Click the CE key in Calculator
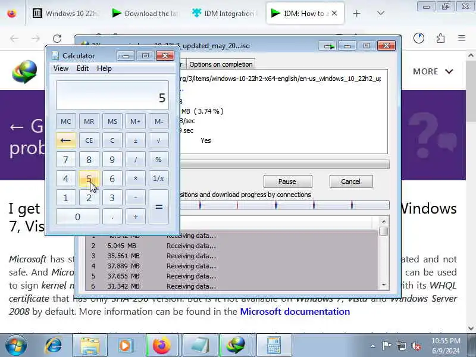The width and height of the screenshot is (476, 357). [89, 140]
